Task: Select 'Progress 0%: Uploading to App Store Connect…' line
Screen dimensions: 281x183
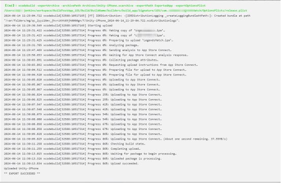Action: tap(82, 80)
